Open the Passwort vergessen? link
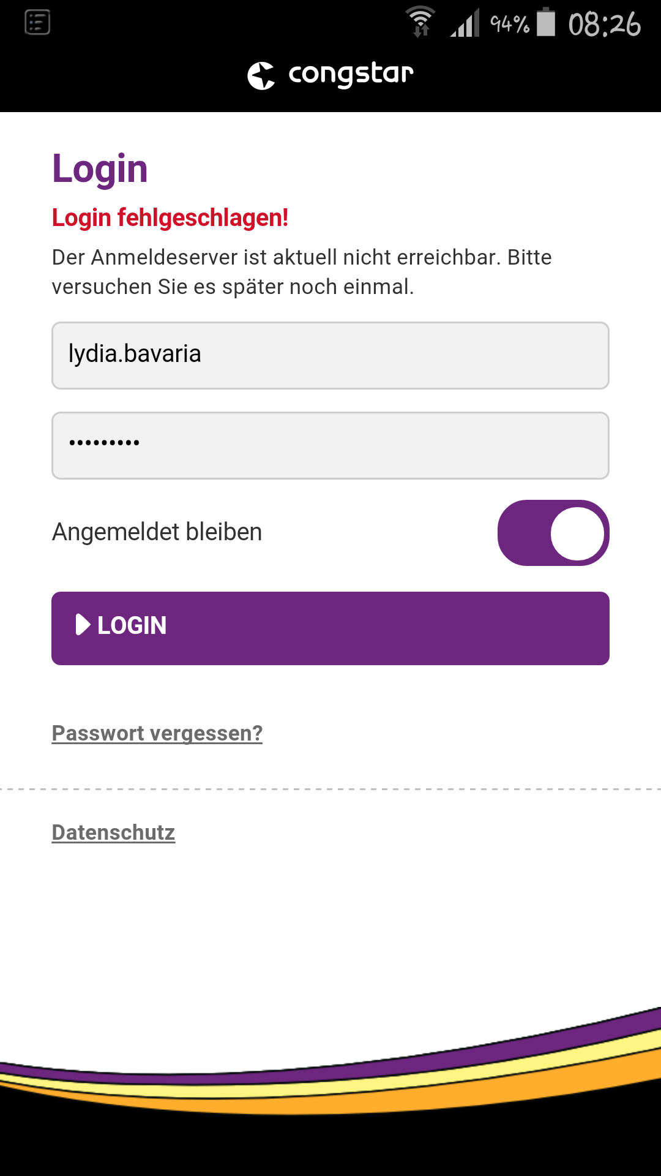The image size is (661, 1176). tap(157, 733)
